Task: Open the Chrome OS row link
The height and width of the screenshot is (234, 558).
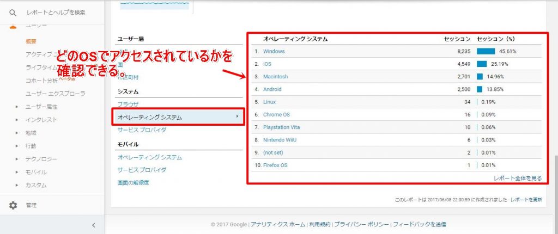Action: (276, 114)
